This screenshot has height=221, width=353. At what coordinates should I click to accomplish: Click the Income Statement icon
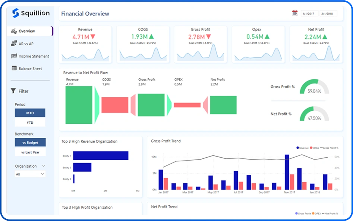(14, 56)
